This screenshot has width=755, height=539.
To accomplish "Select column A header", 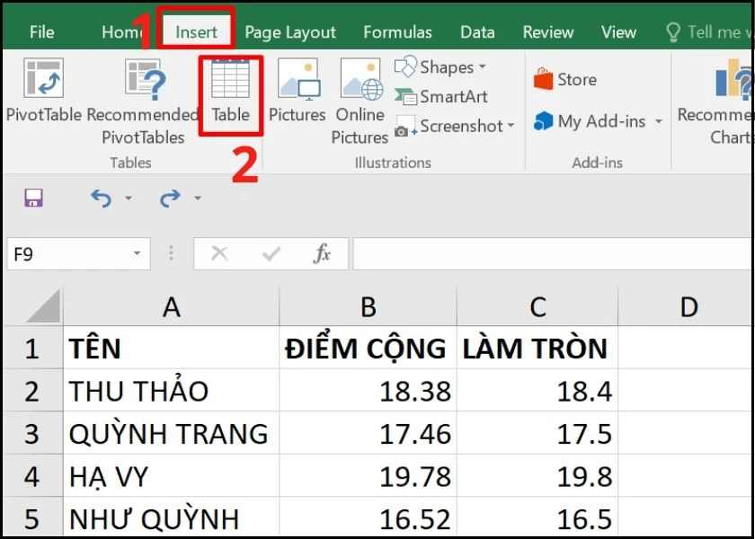I will [171, 306].
